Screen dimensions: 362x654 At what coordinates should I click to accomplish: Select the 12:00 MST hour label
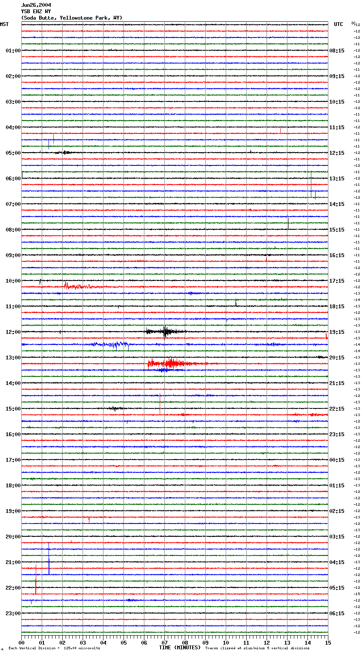(x=13, y=332)
